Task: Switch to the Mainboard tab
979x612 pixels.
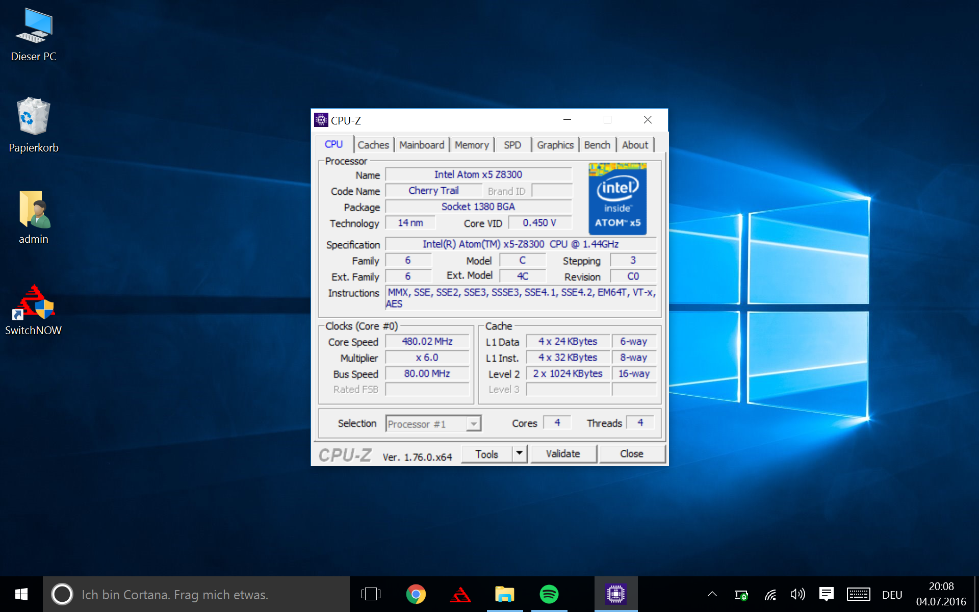Action: 422,145
